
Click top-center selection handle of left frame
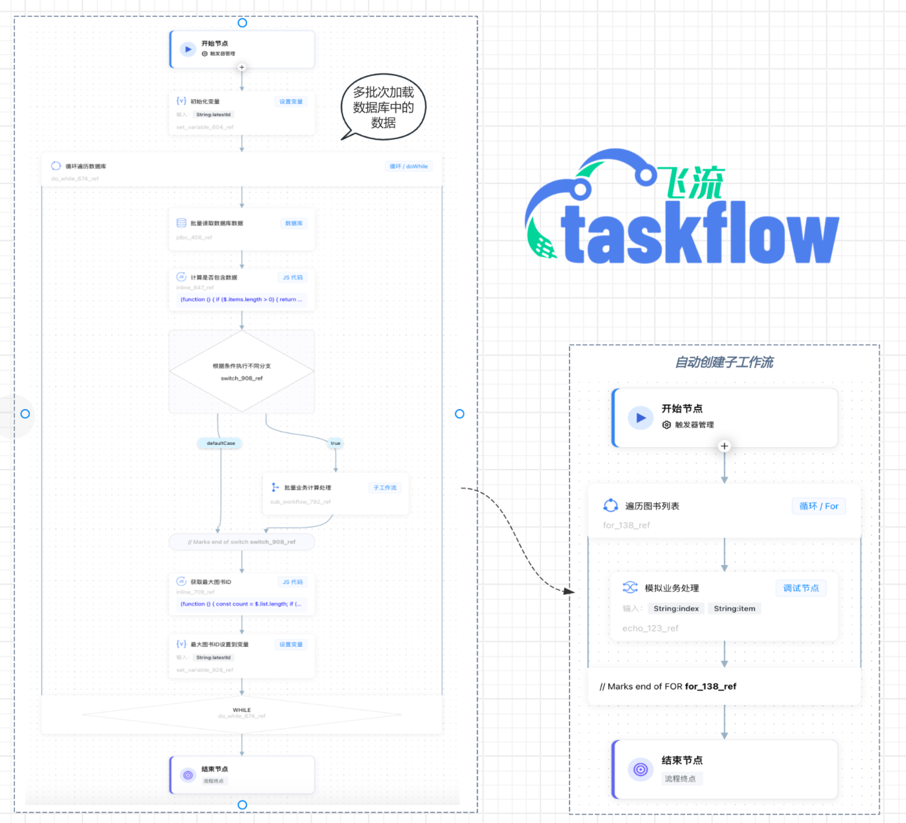(242, 23)
